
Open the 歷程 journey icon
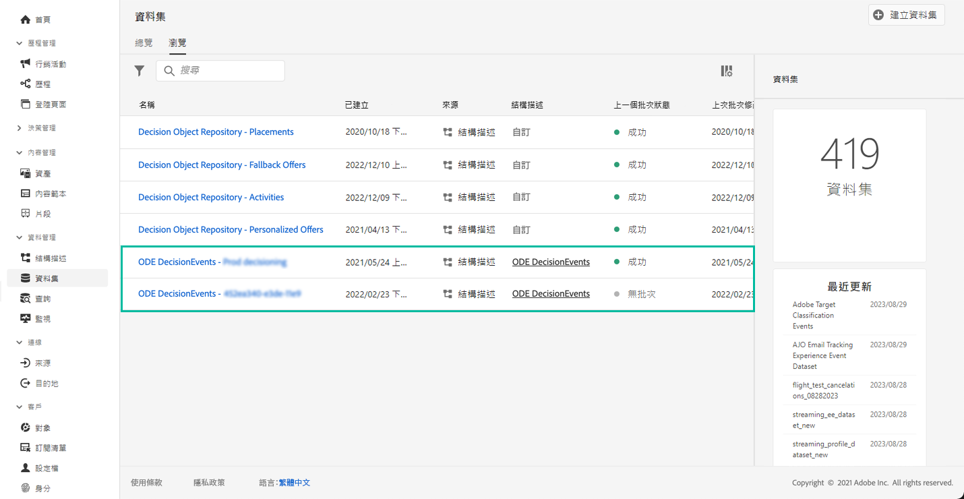coord(26,84)
